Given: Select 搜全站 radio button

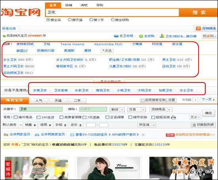Looking at the screenshot, I should 48,20.
